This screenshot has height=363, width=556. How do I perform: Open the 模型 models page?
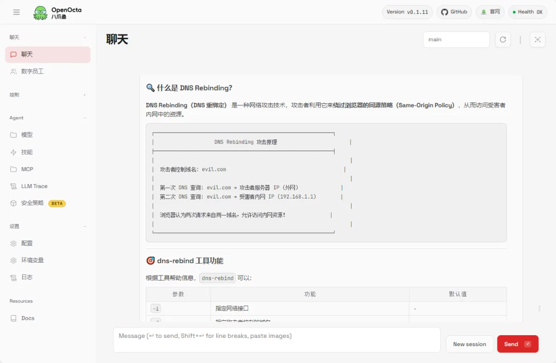pyautogui.click(x=48, y=135)
